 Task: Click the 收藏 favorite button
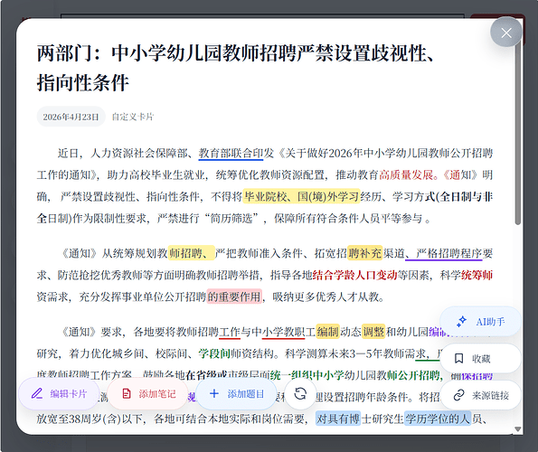tap(480, 358)
